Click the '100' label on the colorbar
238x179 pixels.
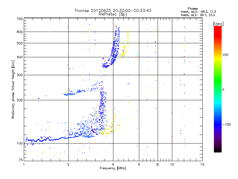coord(225,55)
